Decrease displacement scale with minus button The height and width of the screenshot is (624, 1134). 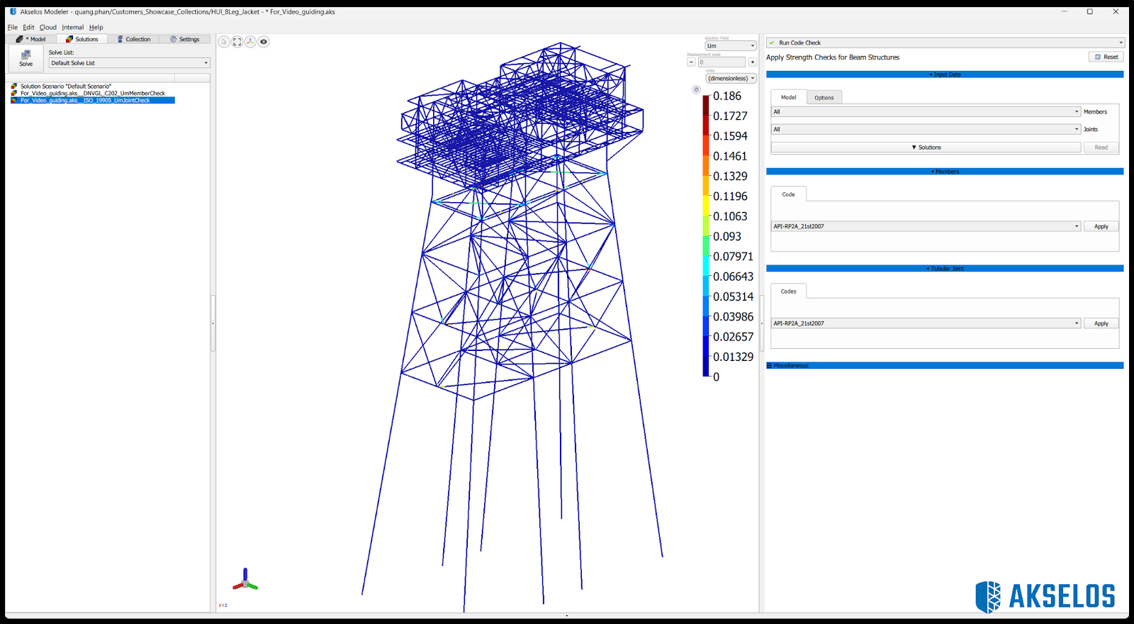691,62
